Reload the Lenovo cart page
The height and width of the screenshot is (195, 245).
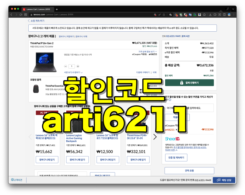(x=21, y=15)
